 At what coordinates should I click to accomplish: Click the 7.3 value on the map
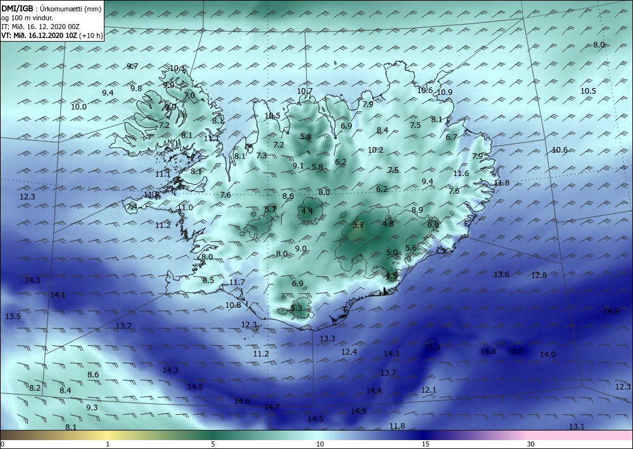point(261,155)
